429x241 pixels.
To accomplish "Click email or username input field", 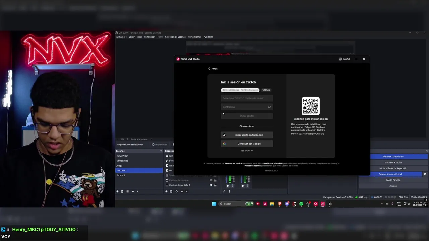I will pyautogui.click(x=247, y=98).
